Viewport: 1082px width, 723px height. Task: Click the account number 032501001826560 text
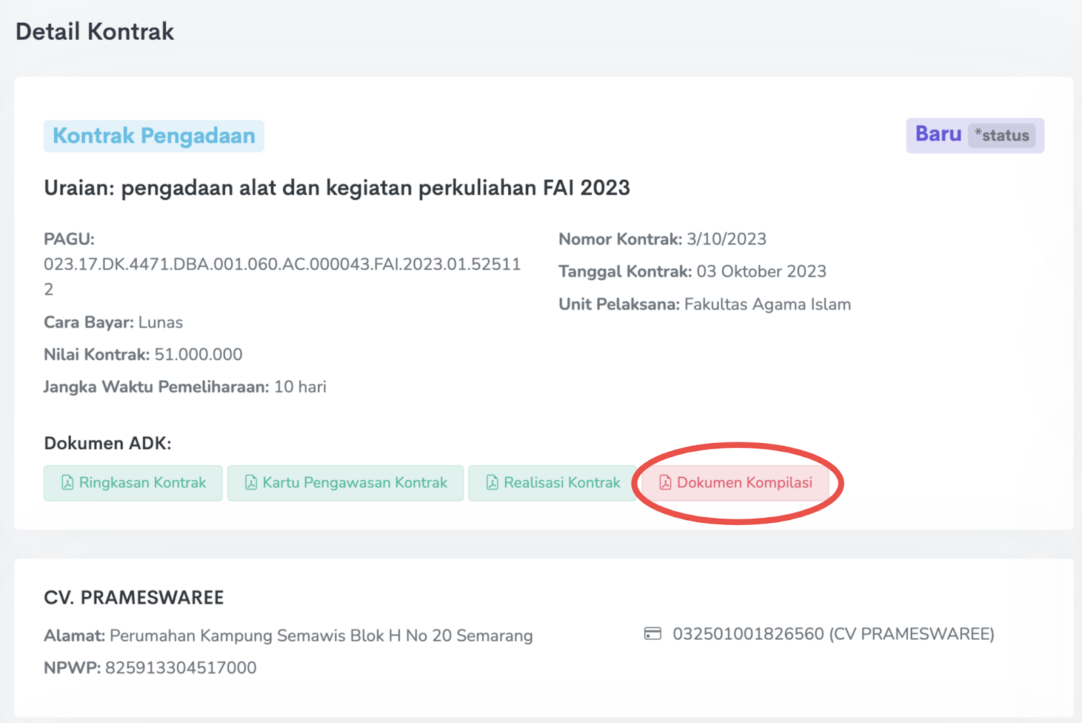[x=833, y=634]
